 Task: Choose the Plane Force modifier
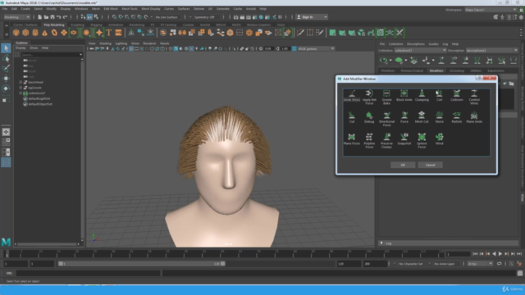click(352, 139)
